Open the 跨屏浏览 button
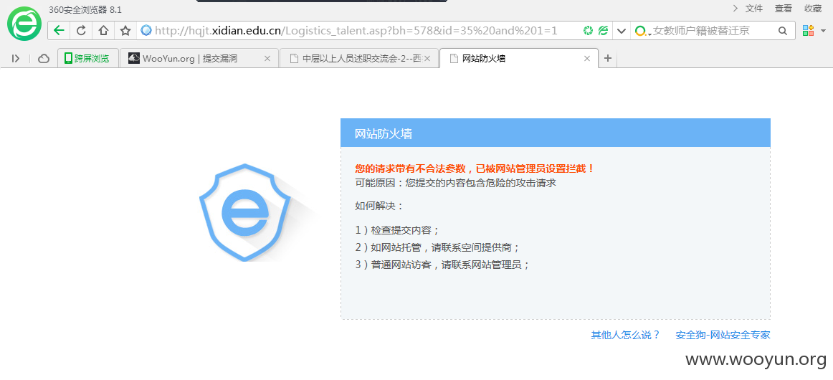The width and height of the screenshot is (833, 380). tap(87, 59)
